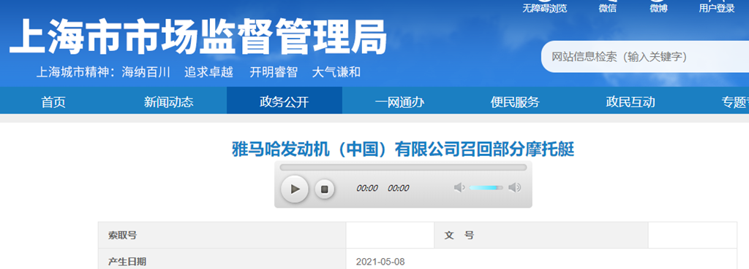Play the article audio reading

click(295, 189)
